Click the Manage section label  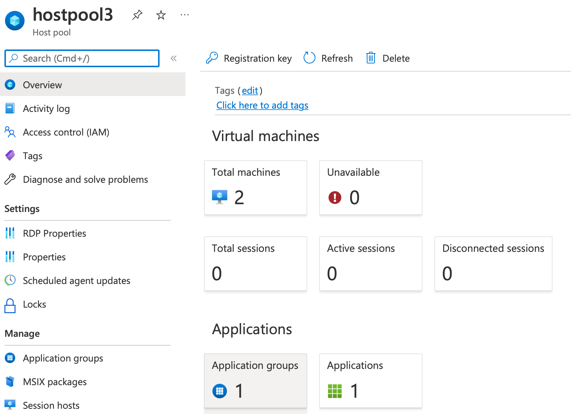(x=22, y=333)
